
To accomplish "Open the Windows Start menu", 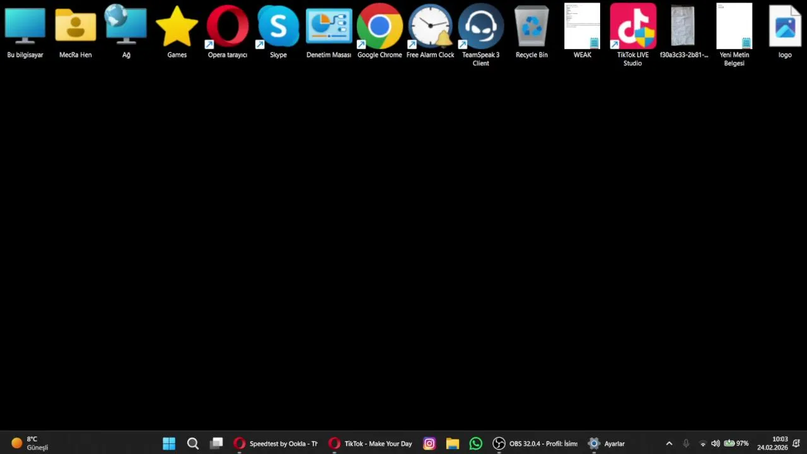I will pyautogui.click(x=169, y=443).
